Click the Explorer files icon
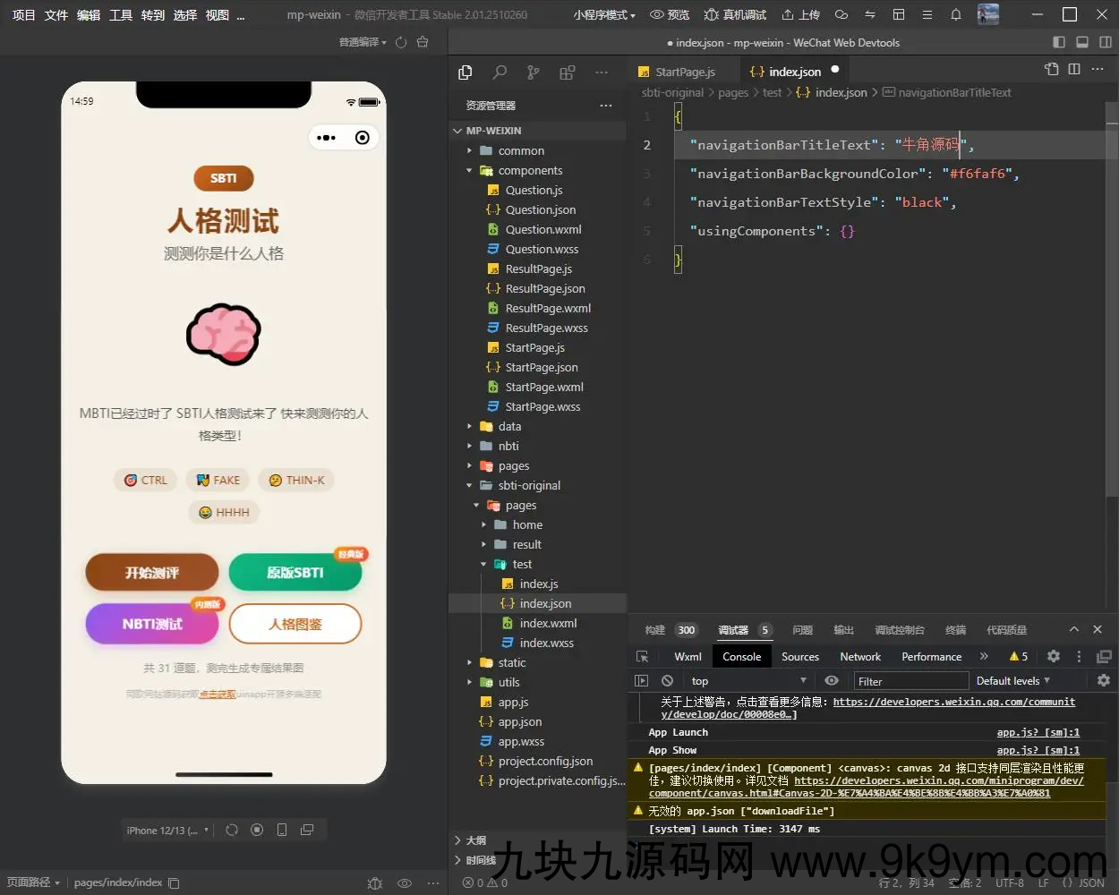The width and height of the screenshot is (1119, 895). [466, 72]
